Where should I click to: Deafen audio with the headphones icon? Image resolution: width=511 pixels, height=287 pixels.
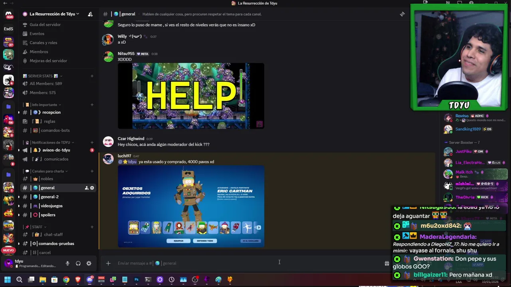pyautogui.click(x=78, y=263)
